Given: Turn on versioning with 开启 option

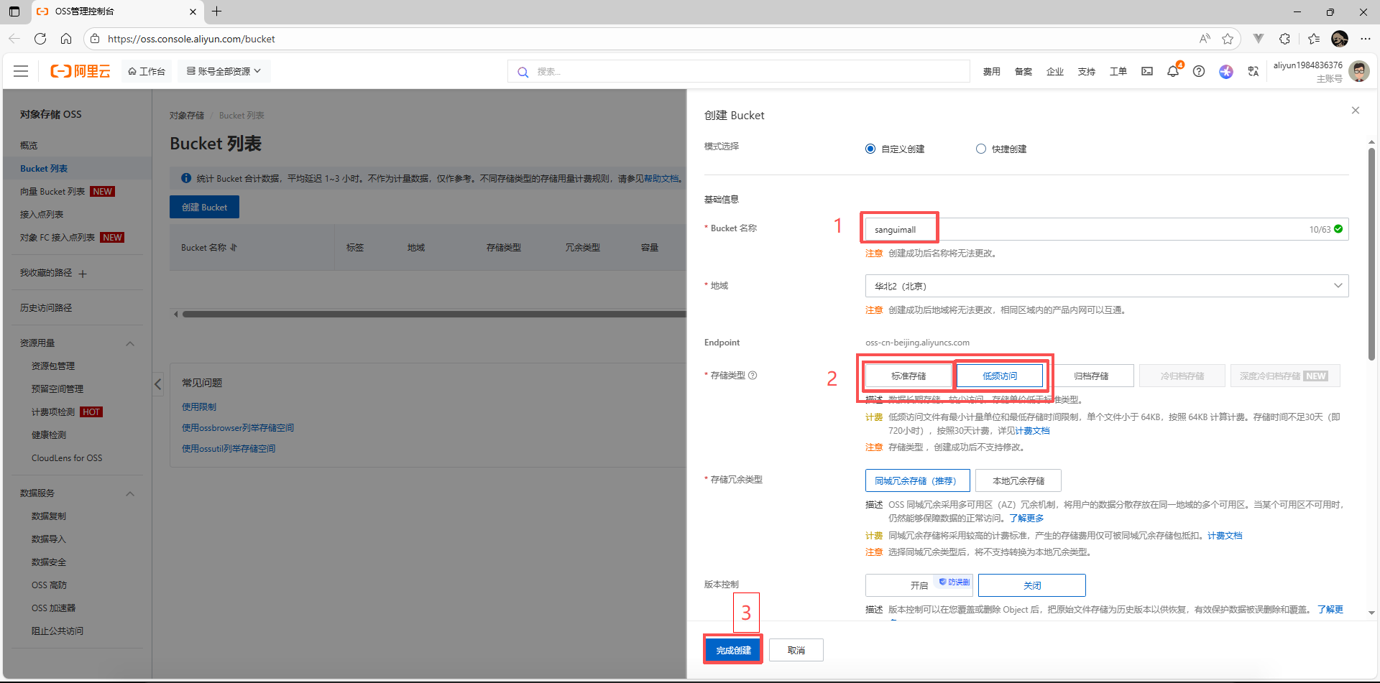Looking at the screenshot, I should click(x=919, y=585).
